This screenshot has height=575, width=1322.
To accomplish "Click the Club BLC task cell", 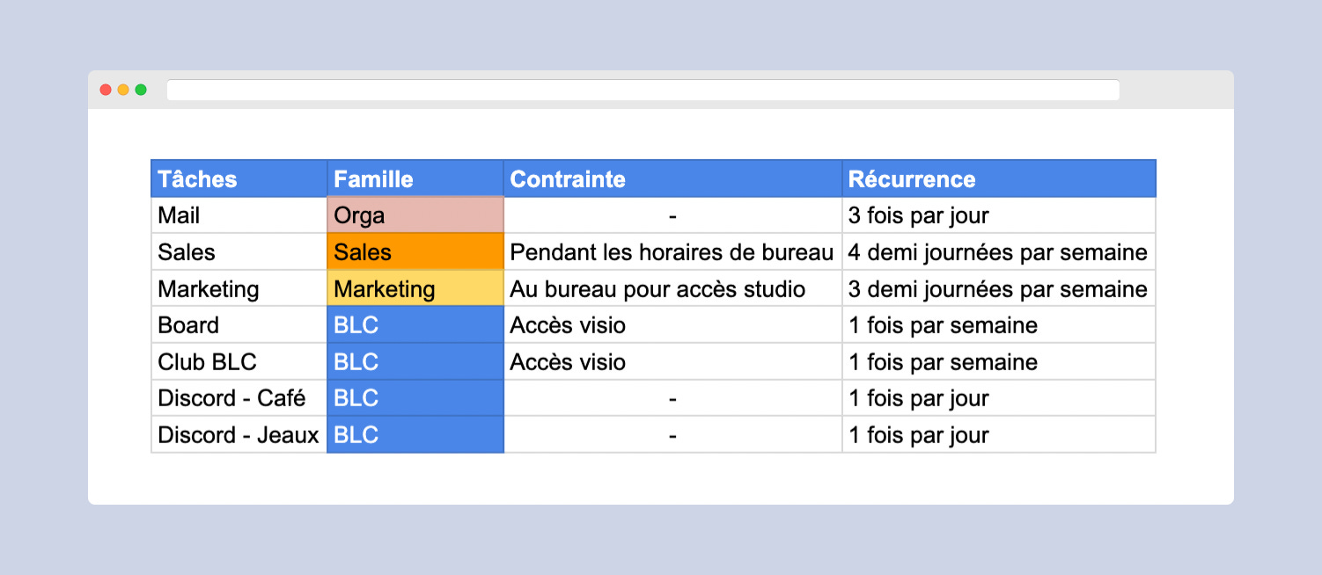I will pos(239,361).
